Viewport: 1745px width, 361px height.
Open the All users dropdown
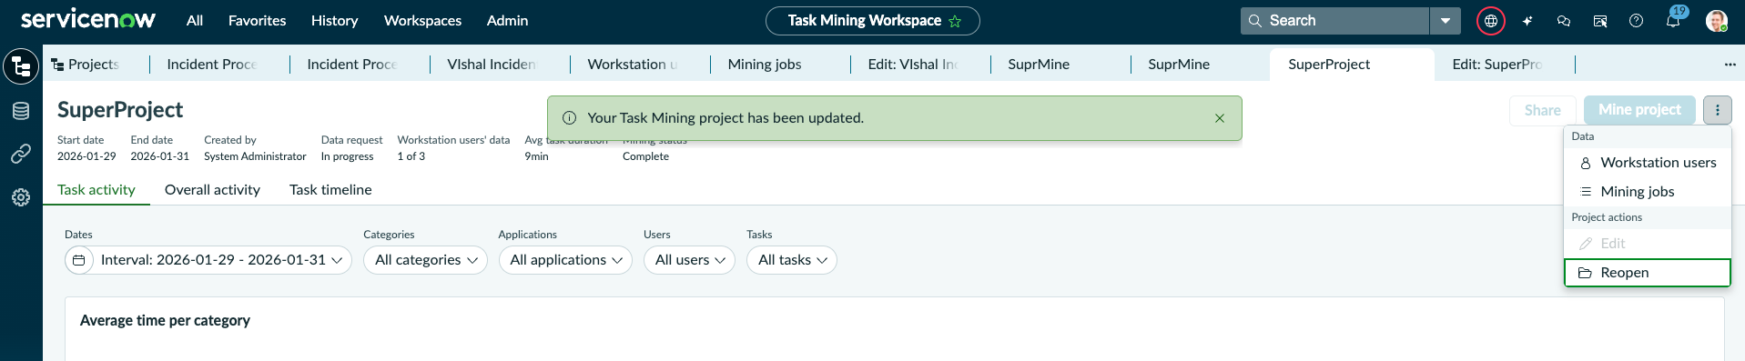(x=689, y=260)
